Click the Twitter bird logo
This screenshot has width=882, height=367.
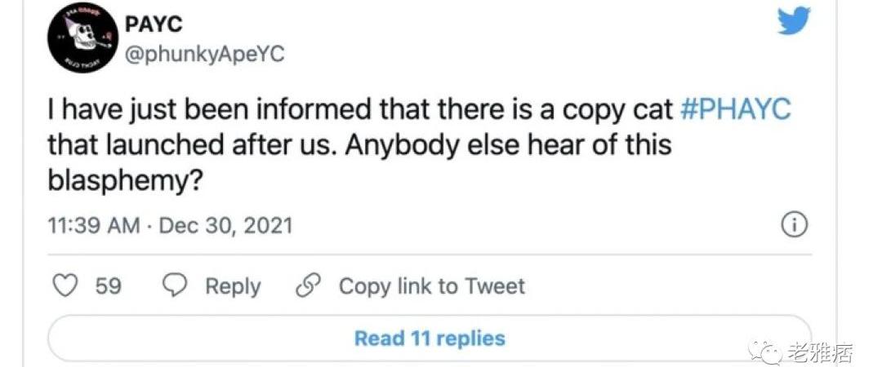[x=794, y=21]
